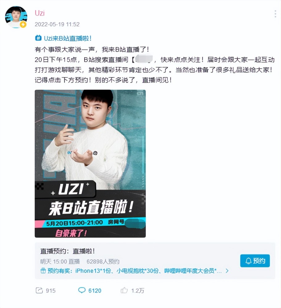Click the post timestamp 2022-05-19 11:52

(57, 24)
